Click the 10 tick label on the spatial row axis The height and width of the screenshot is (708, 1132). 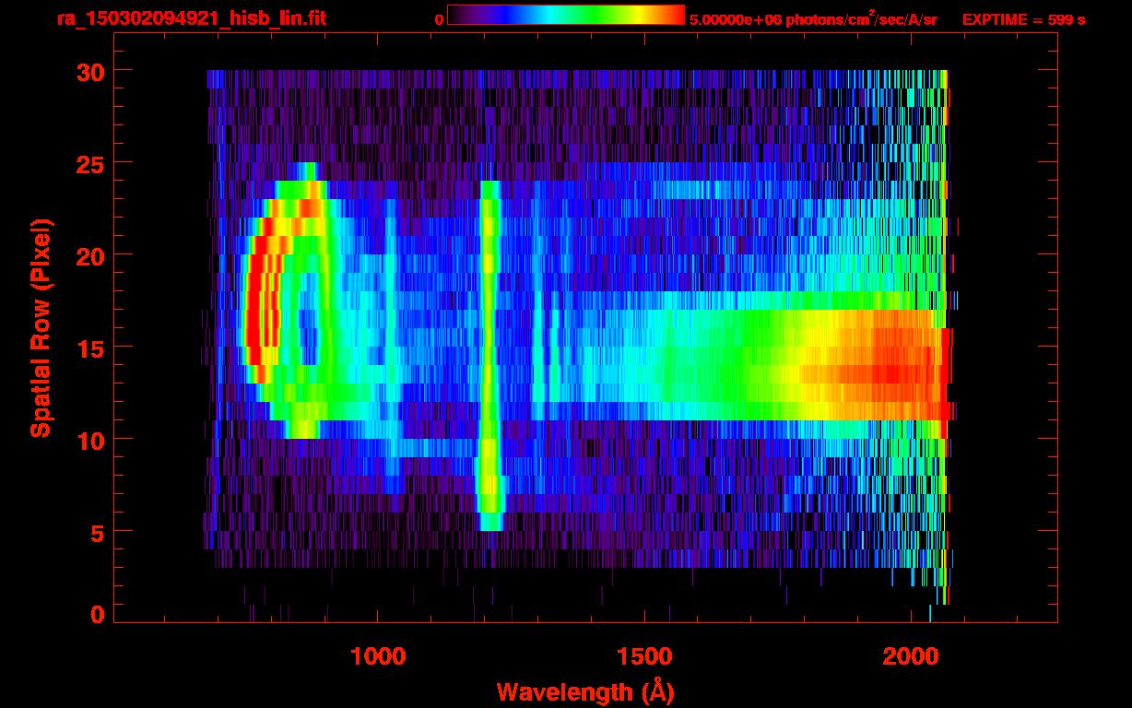(x=90, y=440)
